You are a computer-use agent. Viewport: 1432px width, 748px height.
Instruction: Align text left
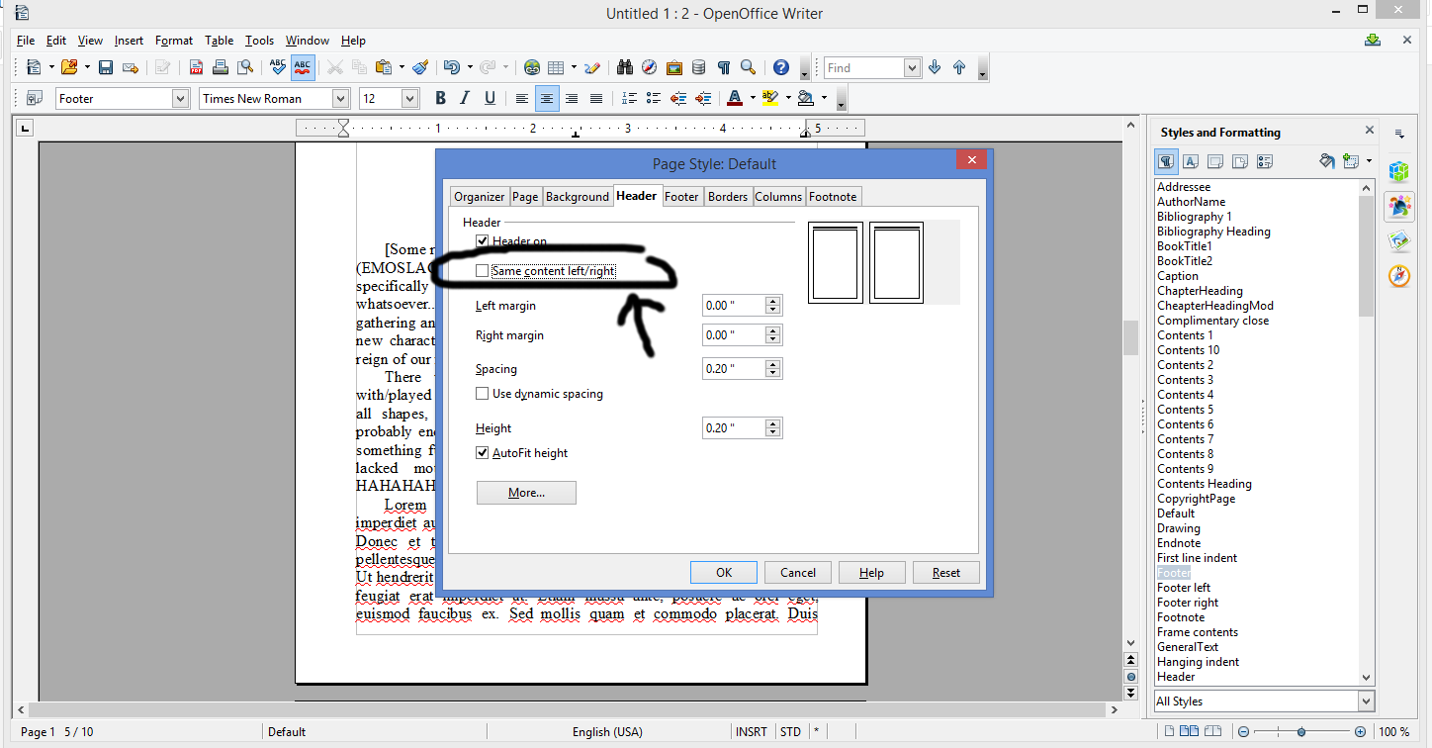click(x=521, y=98)
